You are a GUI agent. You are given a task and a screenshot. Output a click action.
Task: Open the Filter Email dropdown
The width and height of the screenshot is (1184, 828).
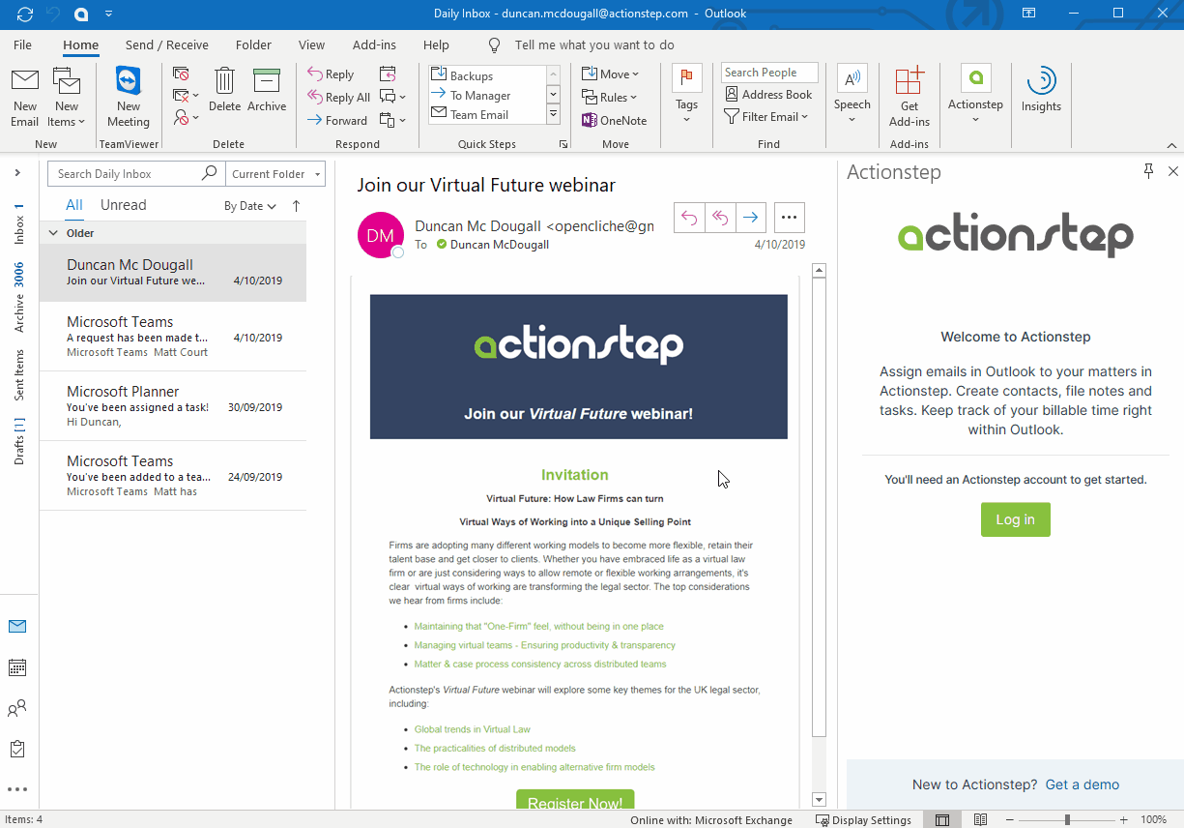(768, 117)
